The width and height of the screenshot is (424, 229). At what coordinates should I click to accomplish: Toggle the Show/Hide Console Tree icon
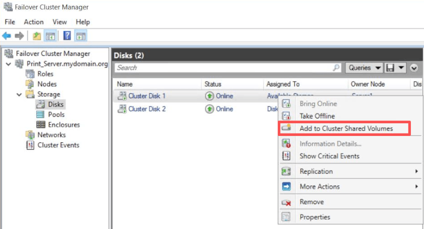click(50, 36)
